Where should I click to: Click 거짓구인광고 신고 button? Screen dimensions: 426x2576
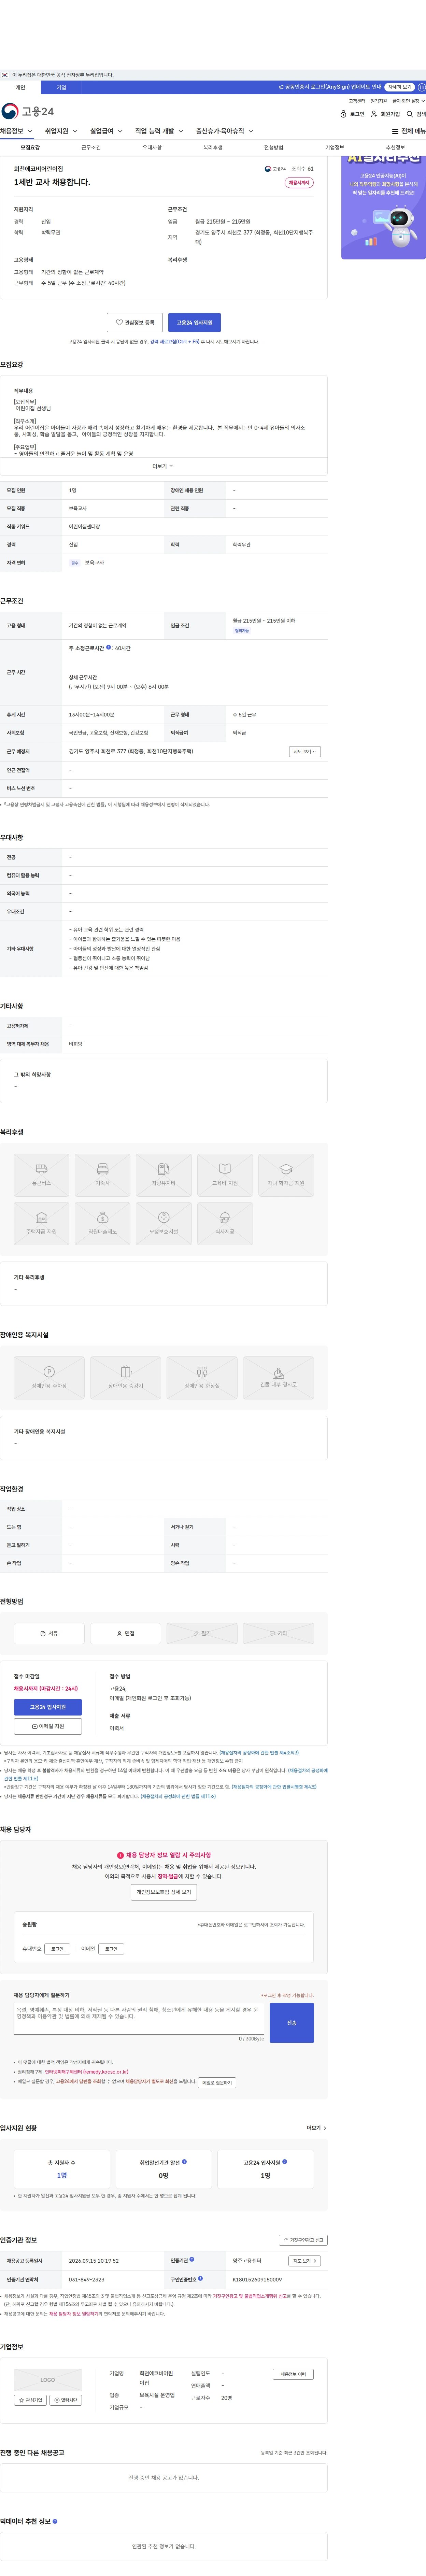(303, 2240)
